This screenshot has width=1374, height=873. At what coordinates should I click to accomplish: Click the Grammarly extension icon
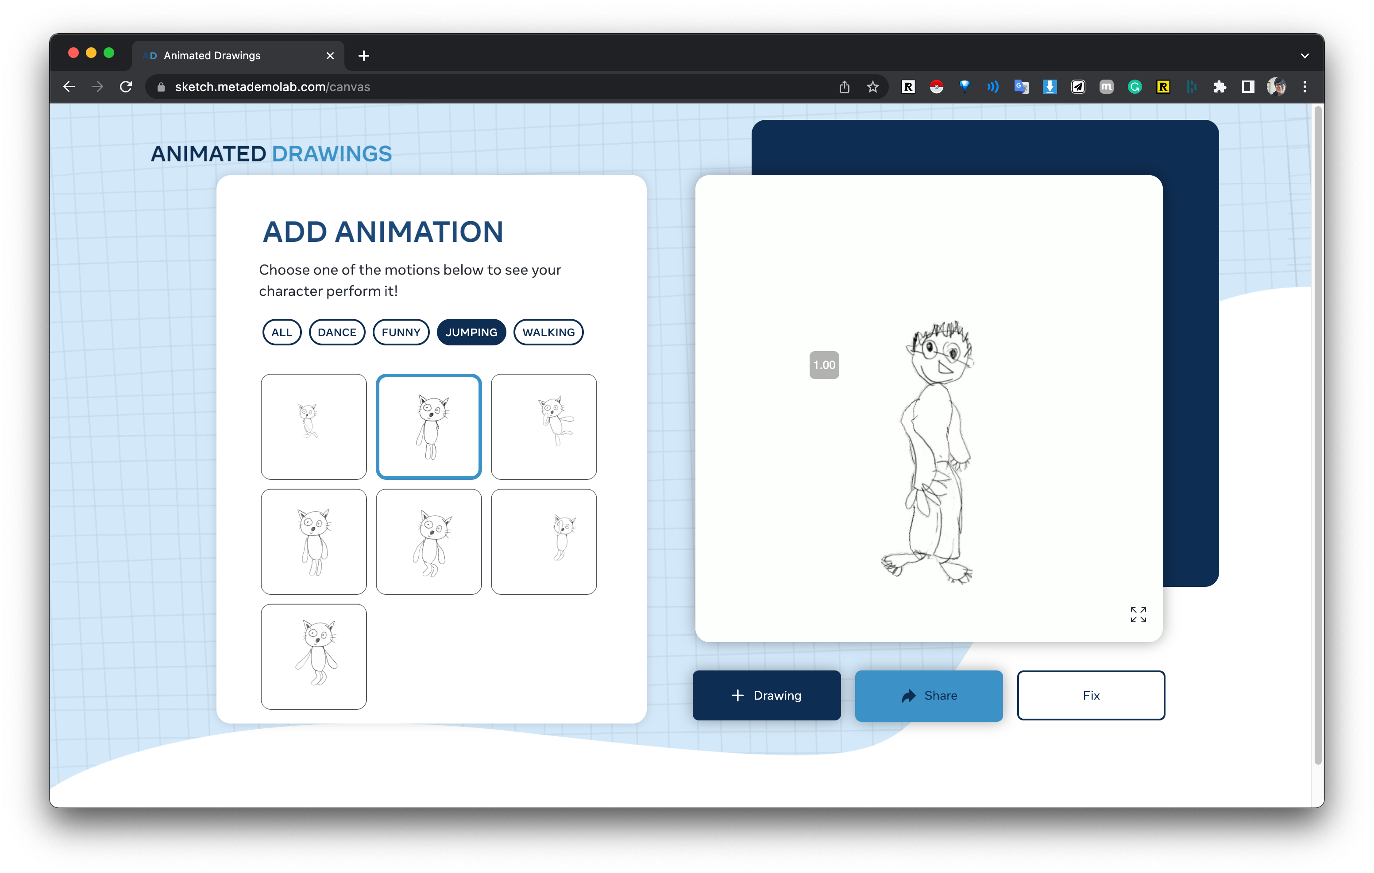1135,87
